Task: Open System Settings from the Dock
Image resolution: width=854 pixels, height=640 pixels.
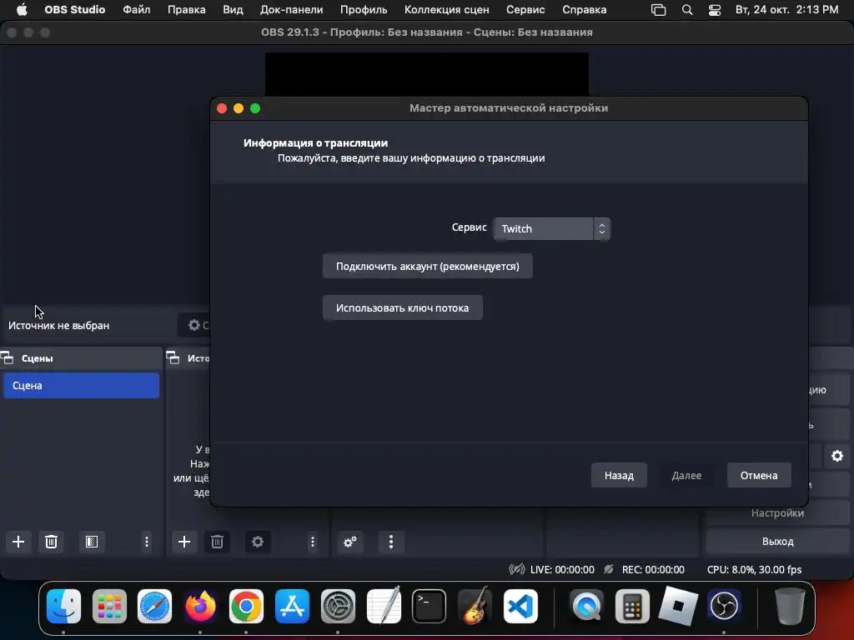Action: click(x=338, y=606)
